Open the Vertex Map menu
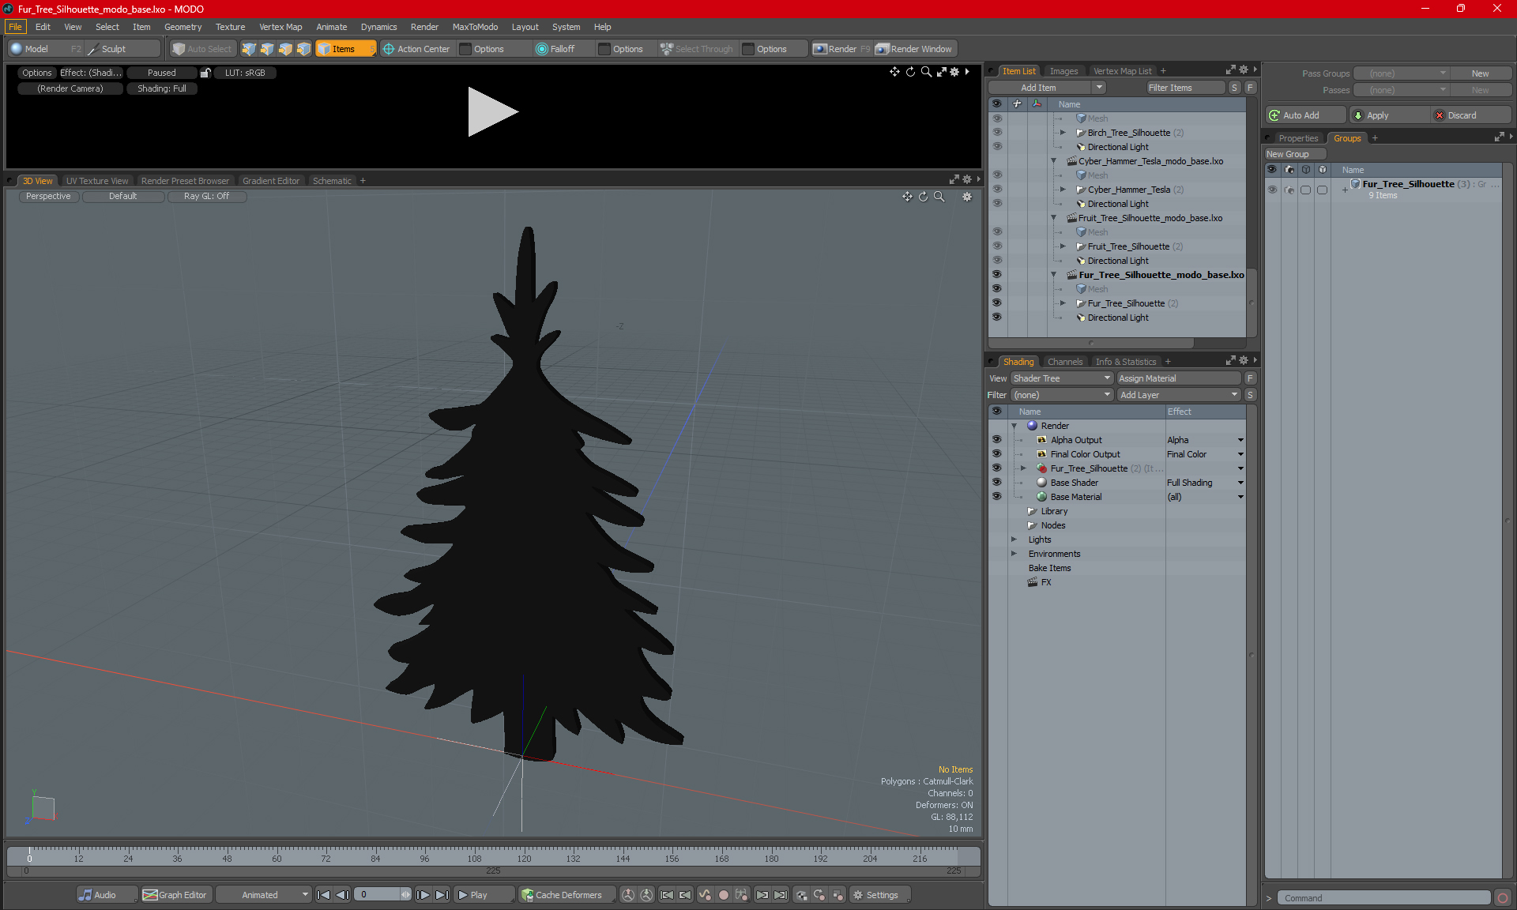This screenshot has height=910, width=1517. pyautogui.click(x=280, y=27)
